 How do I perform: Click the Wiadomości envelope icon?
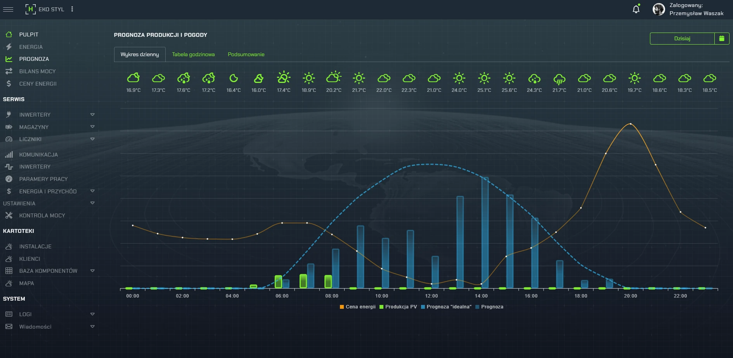coord(9,327)
